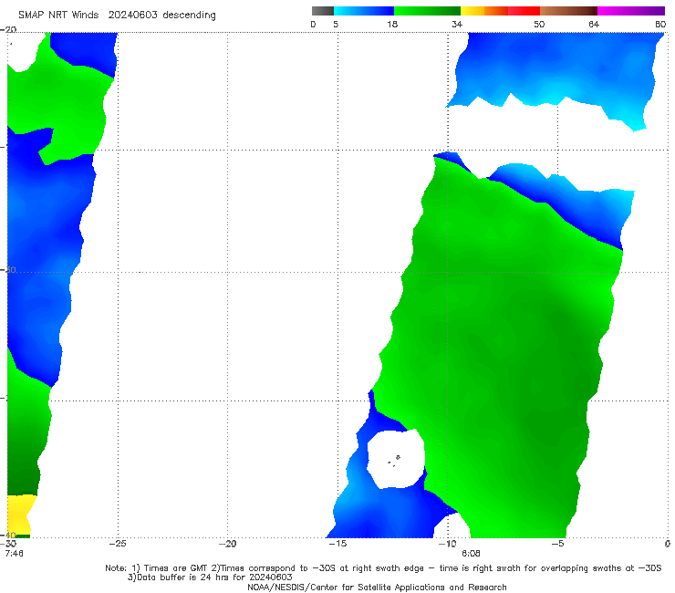Click the 'SMAP NRT Winds' title text
The image size is (675, 593).
(58, 16)
